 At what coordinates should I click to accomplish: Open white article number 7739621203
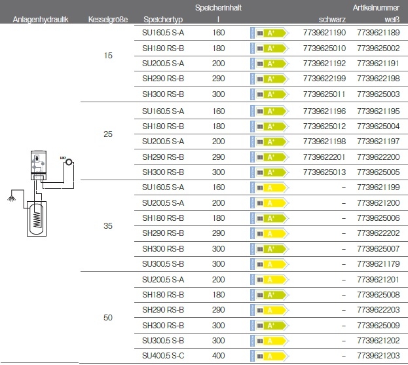(x=379, y=356)
